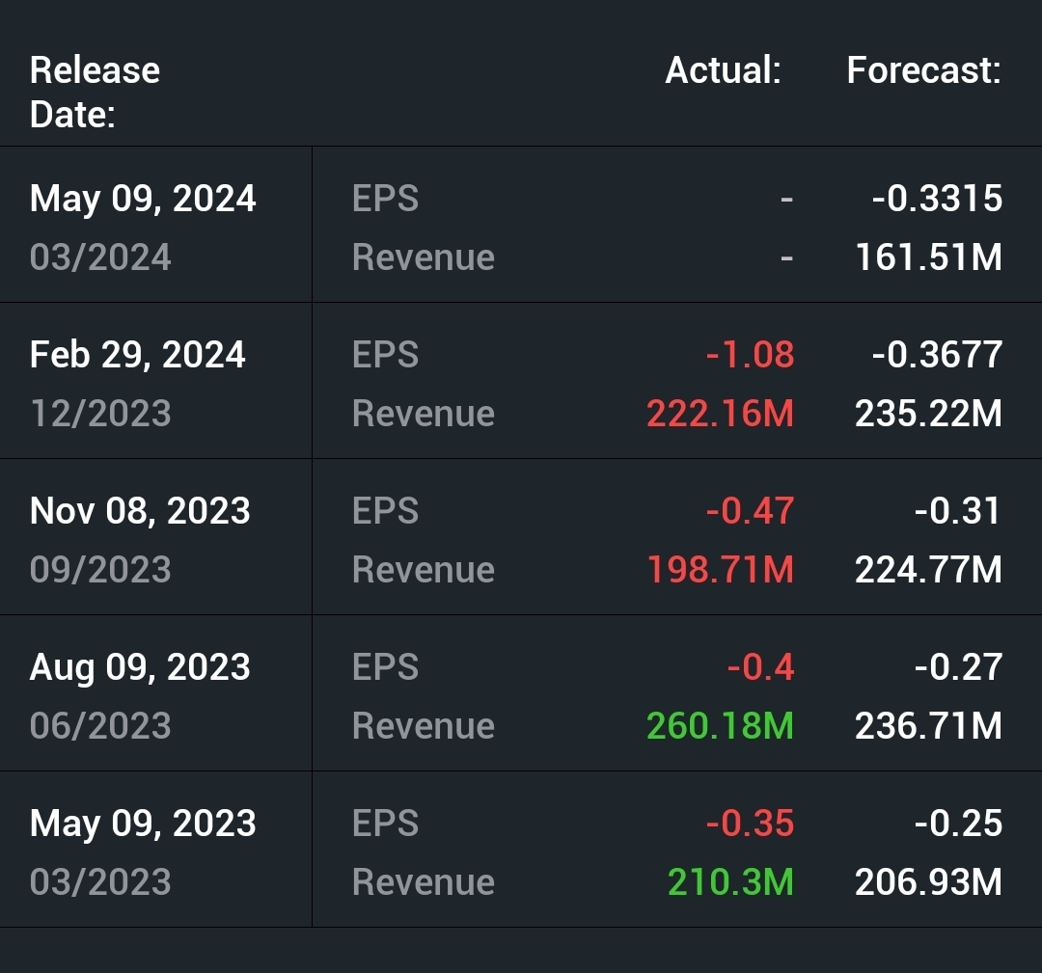This screenshot has width=1042, height=973.
Task: Click the actual EPS value -1.08
Action: [750, 355]
